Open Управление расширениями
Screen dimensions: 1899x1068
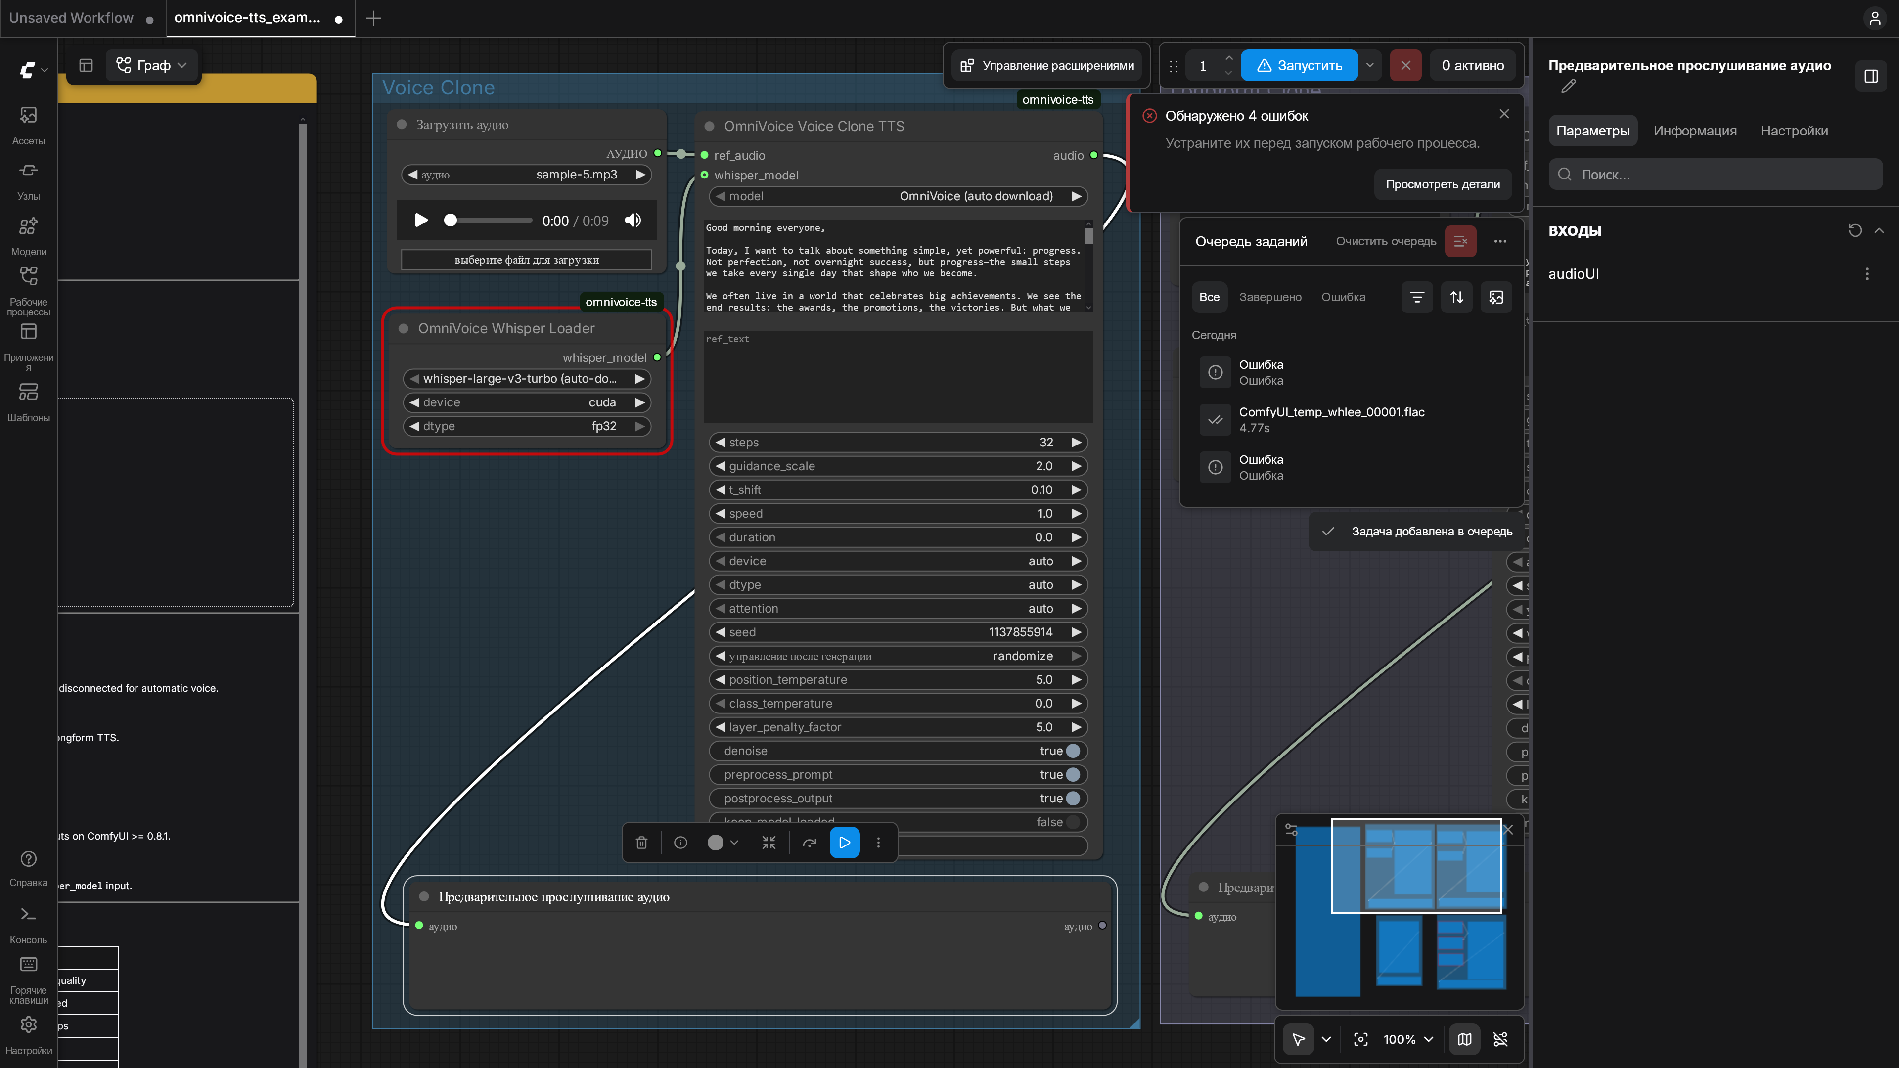tap(1047, 66)
